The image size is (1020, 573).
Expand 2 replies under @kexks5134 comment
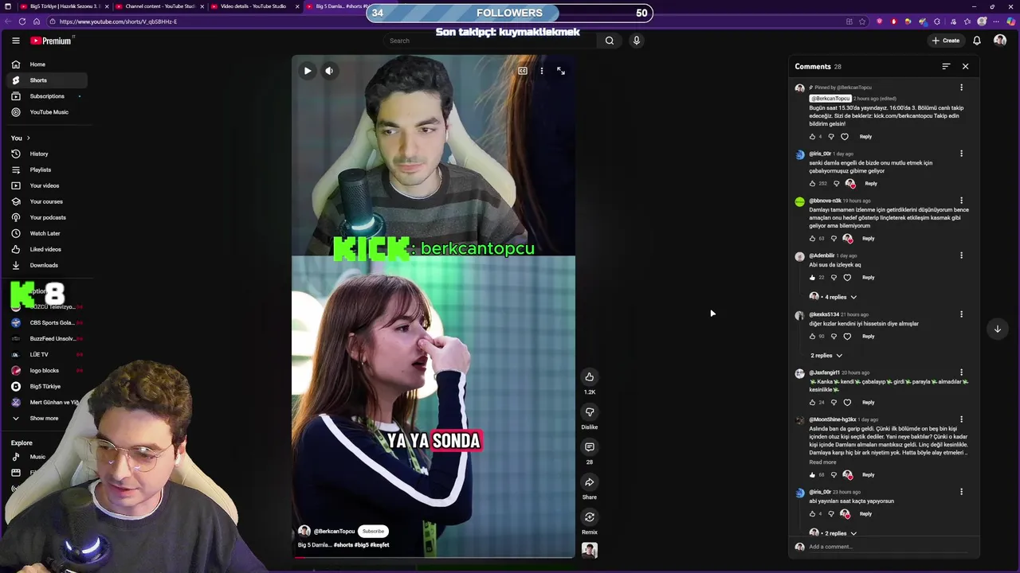826,356
